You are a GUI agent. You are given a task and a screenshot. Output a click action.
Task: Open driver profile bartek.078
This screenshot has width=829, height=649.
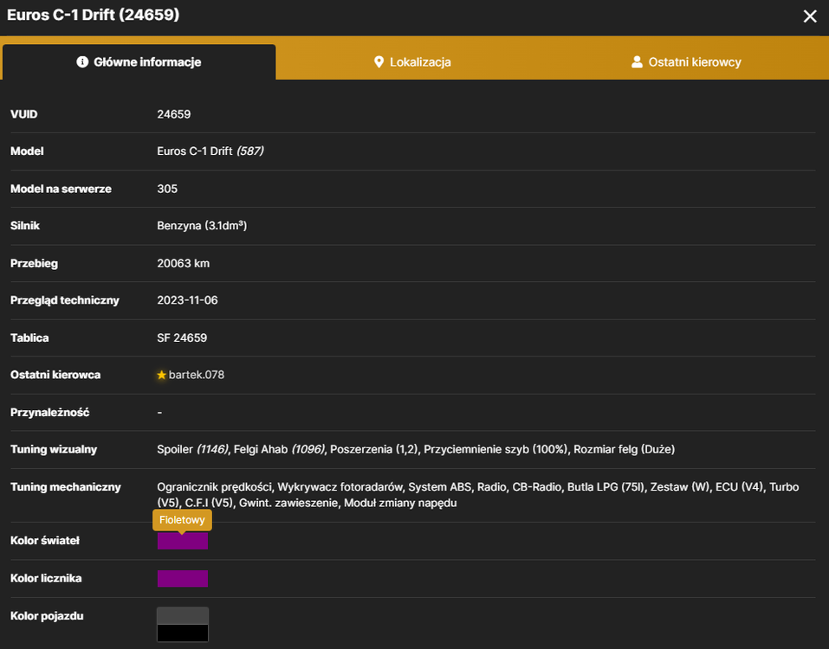(x=196, y=375)
